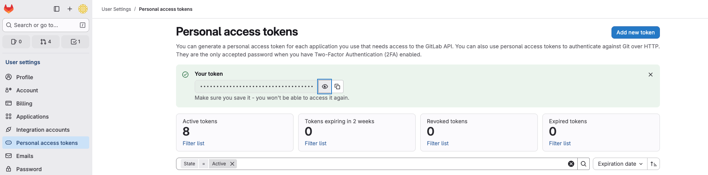Viewport: 708px width, 175px height.
Task: Click the Account sidebar icon
Action: click(9, 90)
